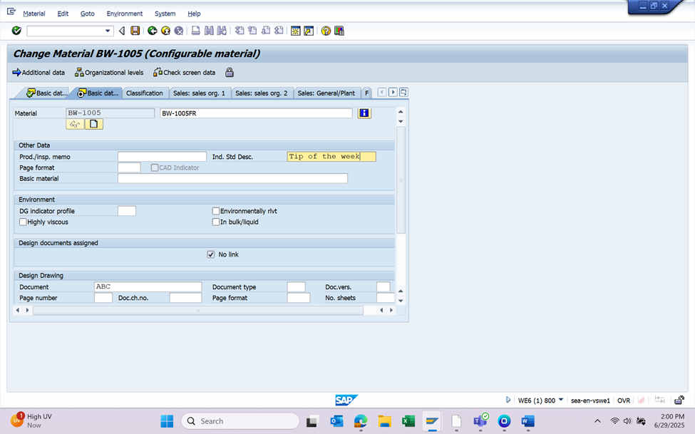Click the blue information icon next to description
Viewport: 695px width, 434px height.
click(x=364, y=113)
